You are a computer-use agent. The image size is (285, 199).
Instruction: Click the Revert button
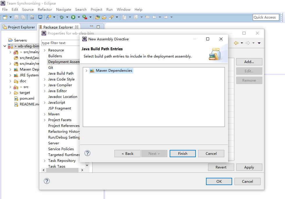tap(221, 167)
